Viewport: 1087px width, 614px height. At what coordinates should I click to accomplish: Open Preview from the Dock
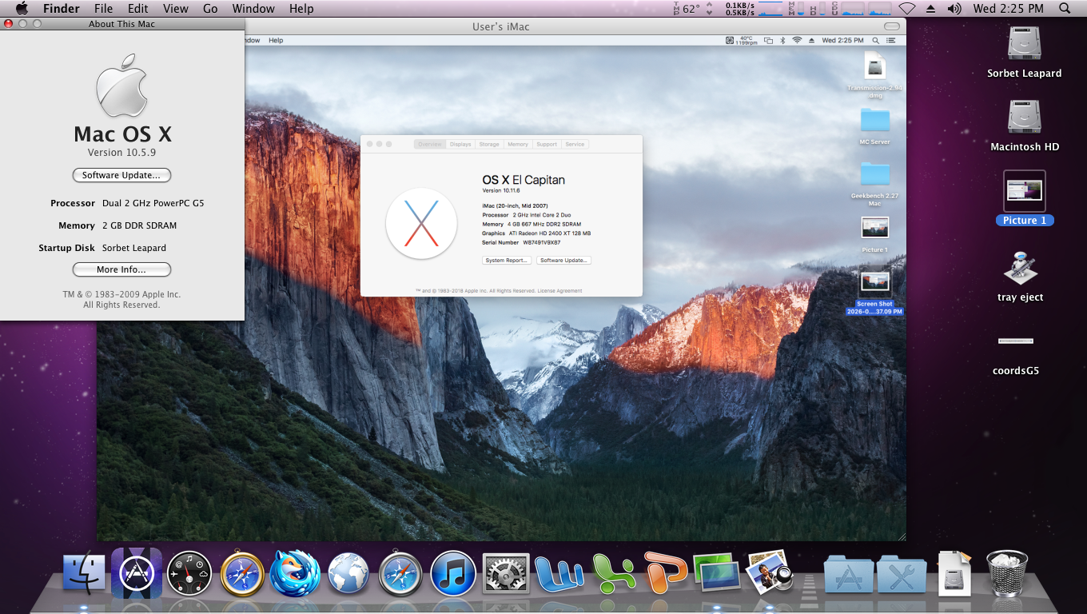coord(768,572)
